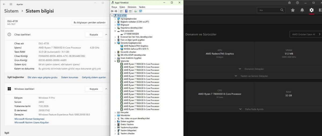Image resolution: width=322 pixels, height=136 pixels.
Task: Click the forward arrow in Aygıt Yöneticisi toolbar
Action: pos(116,11)
